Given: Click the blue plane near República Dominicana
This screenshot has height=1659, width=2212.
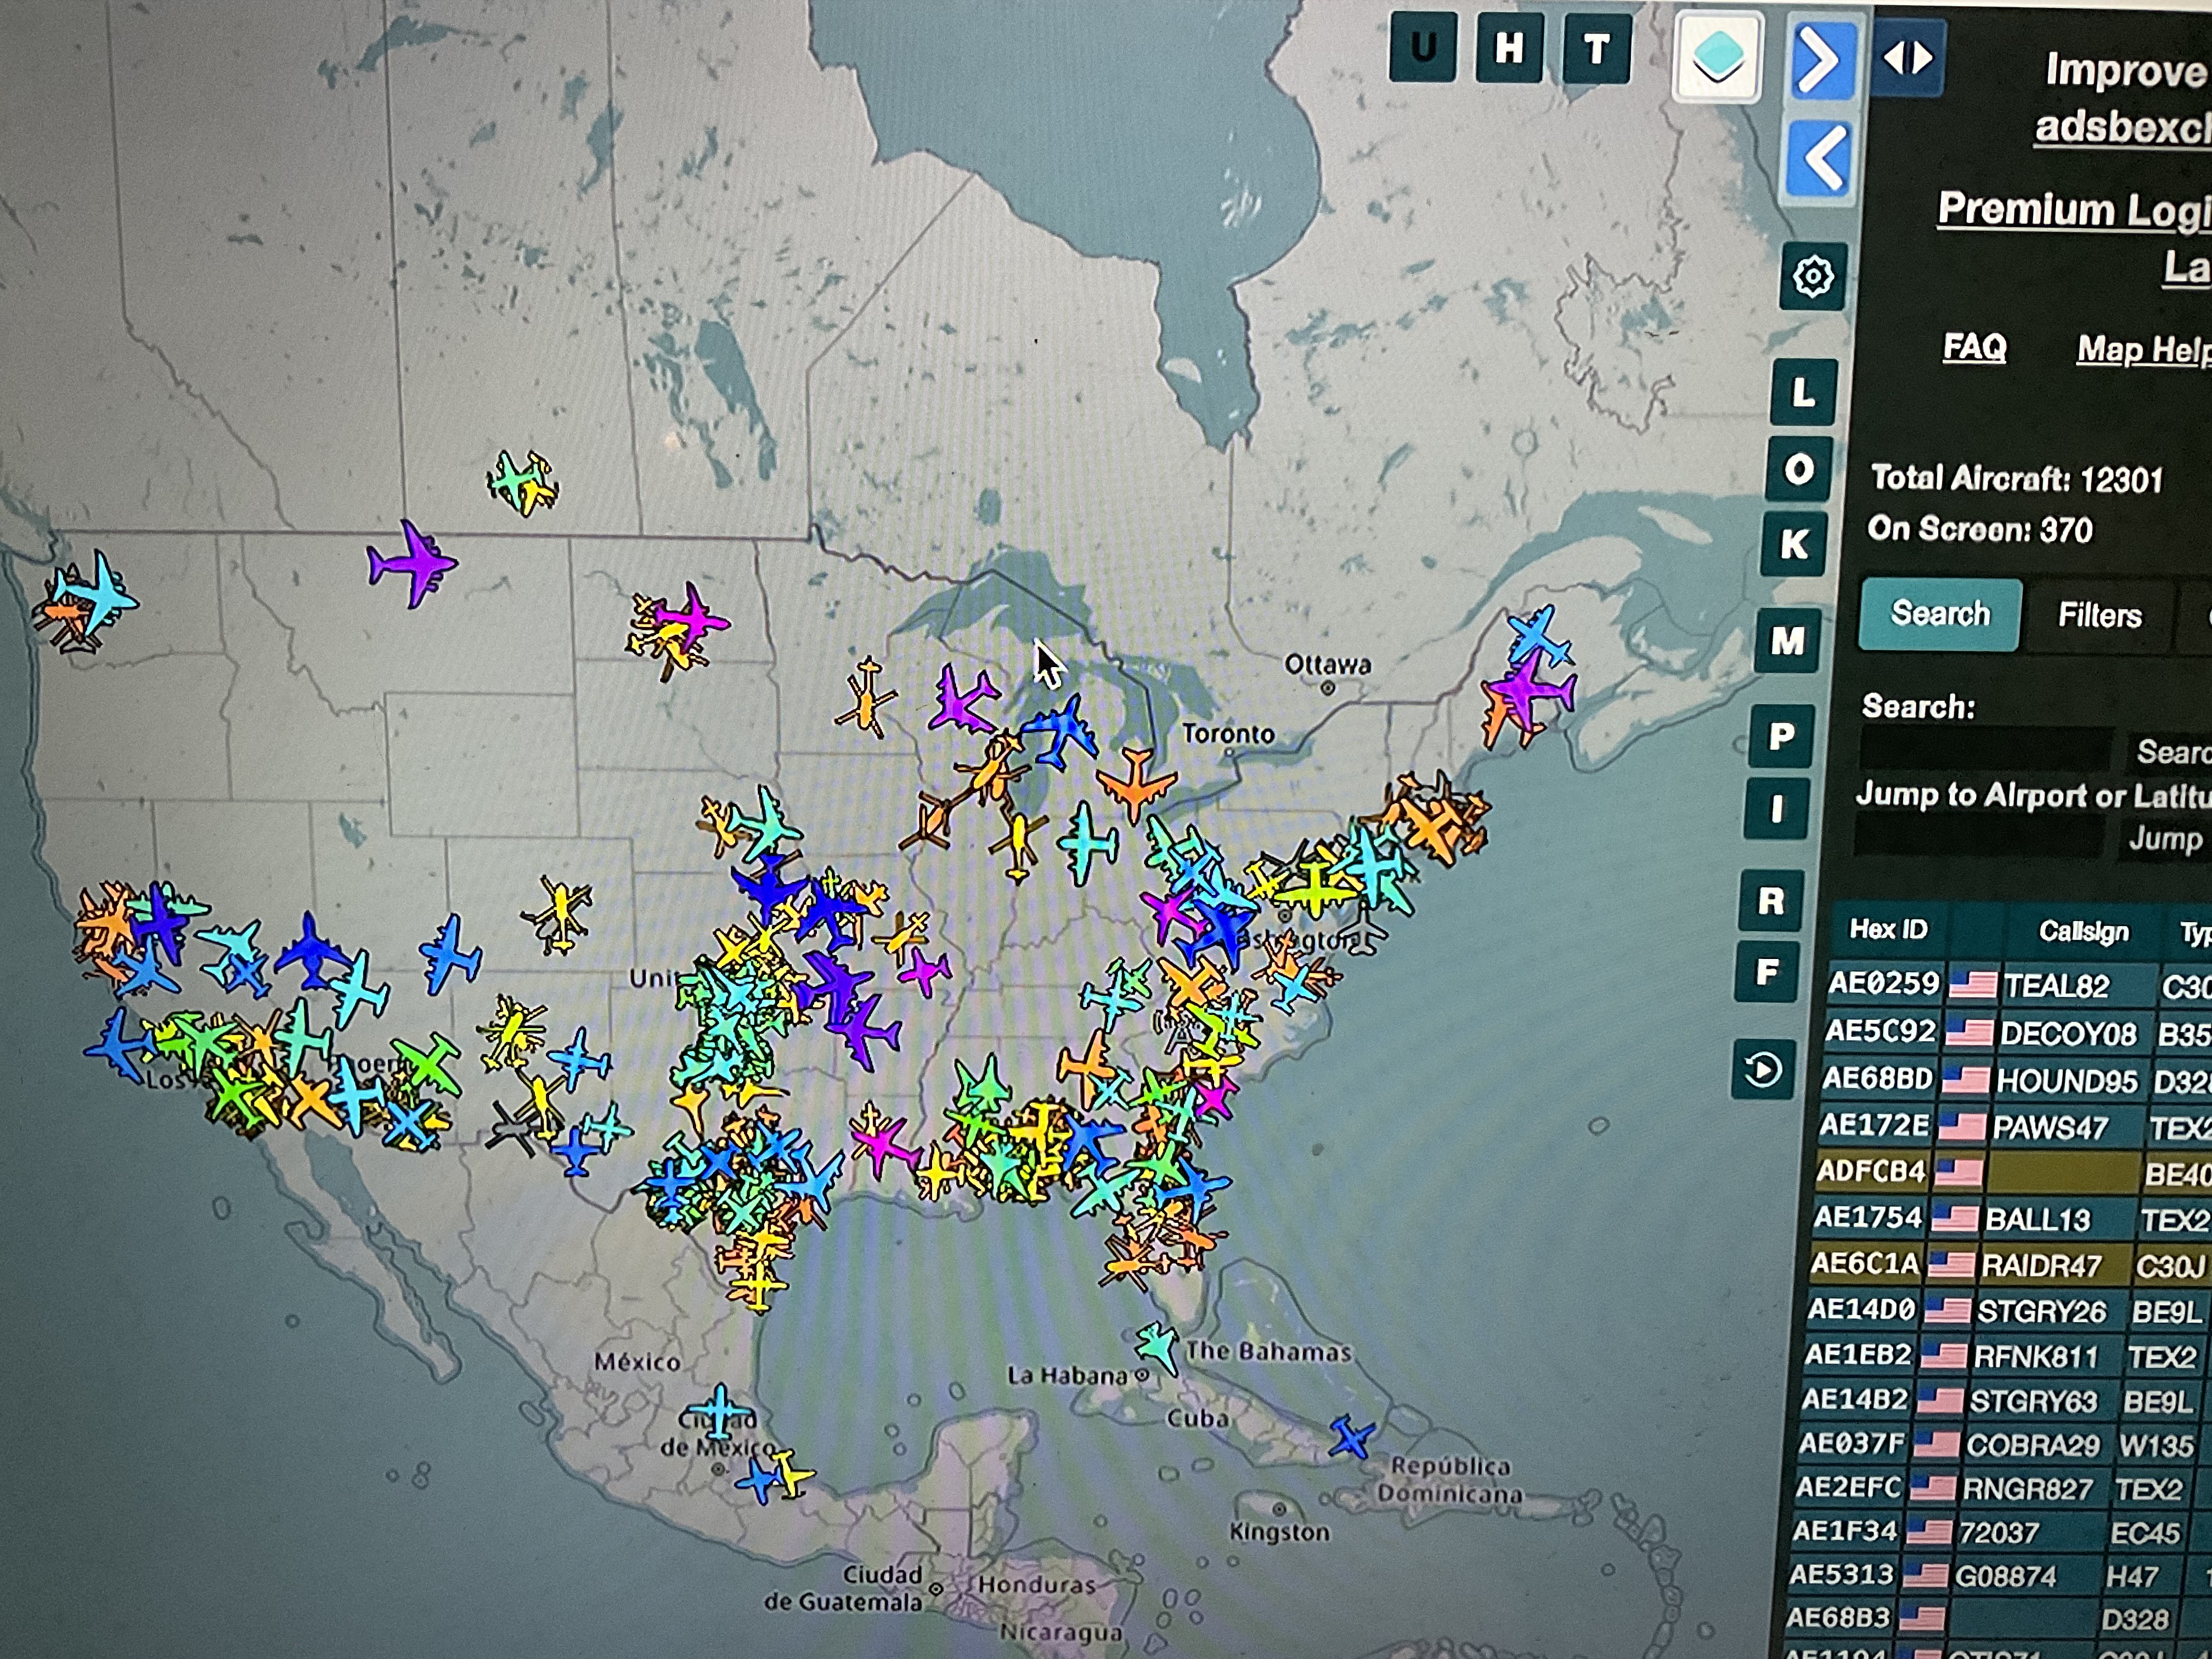Looking at the screenshot, I should (1352, 1437).
